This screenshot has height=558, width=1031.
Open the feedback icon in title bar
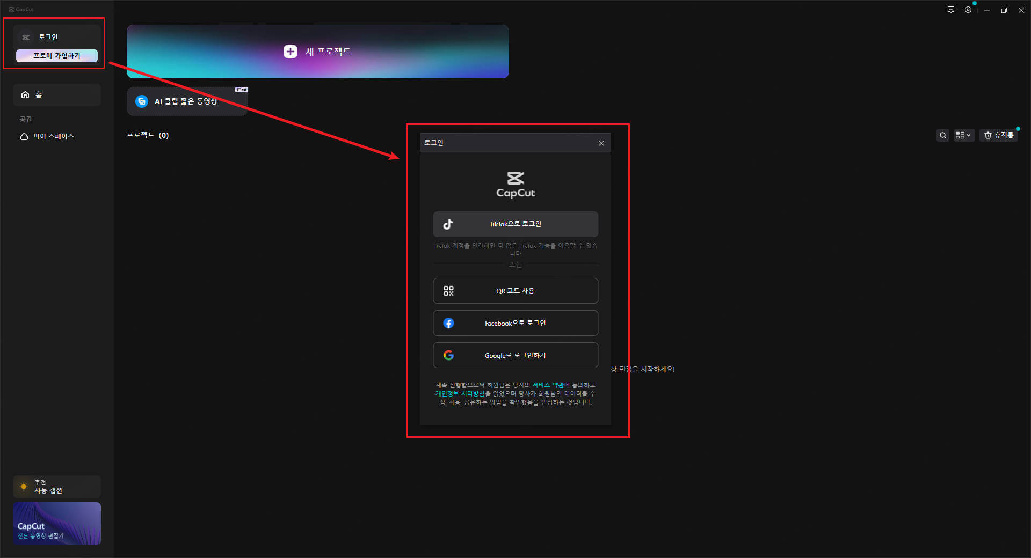951,10
